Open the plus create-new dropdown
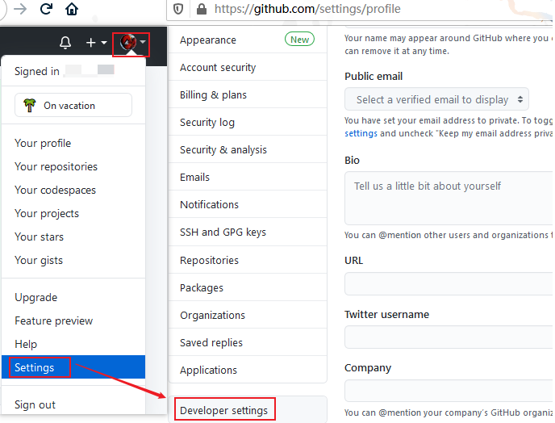Image resolution: width=555 pixels, height=423 pixels. pos(96,43)
